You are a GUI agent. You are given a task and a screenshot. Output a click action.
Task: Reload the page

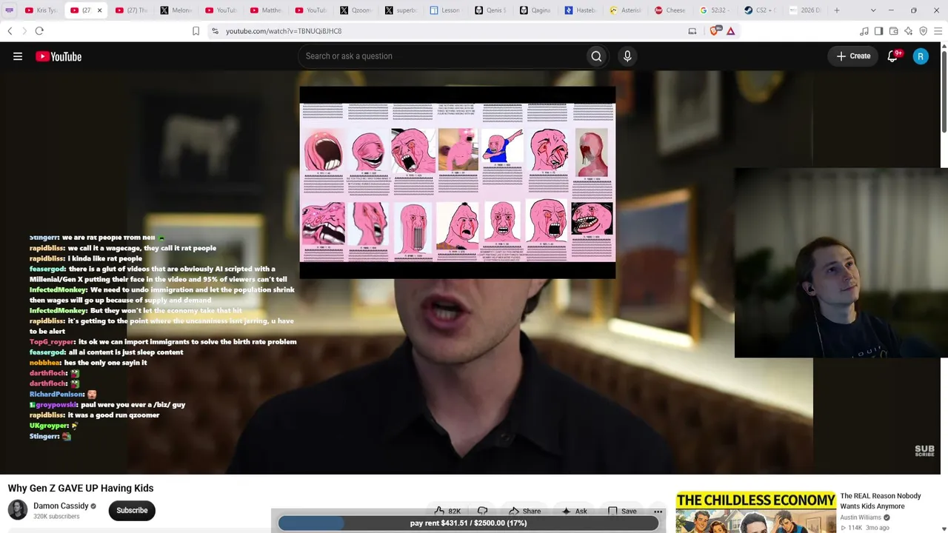pos(39,31)
